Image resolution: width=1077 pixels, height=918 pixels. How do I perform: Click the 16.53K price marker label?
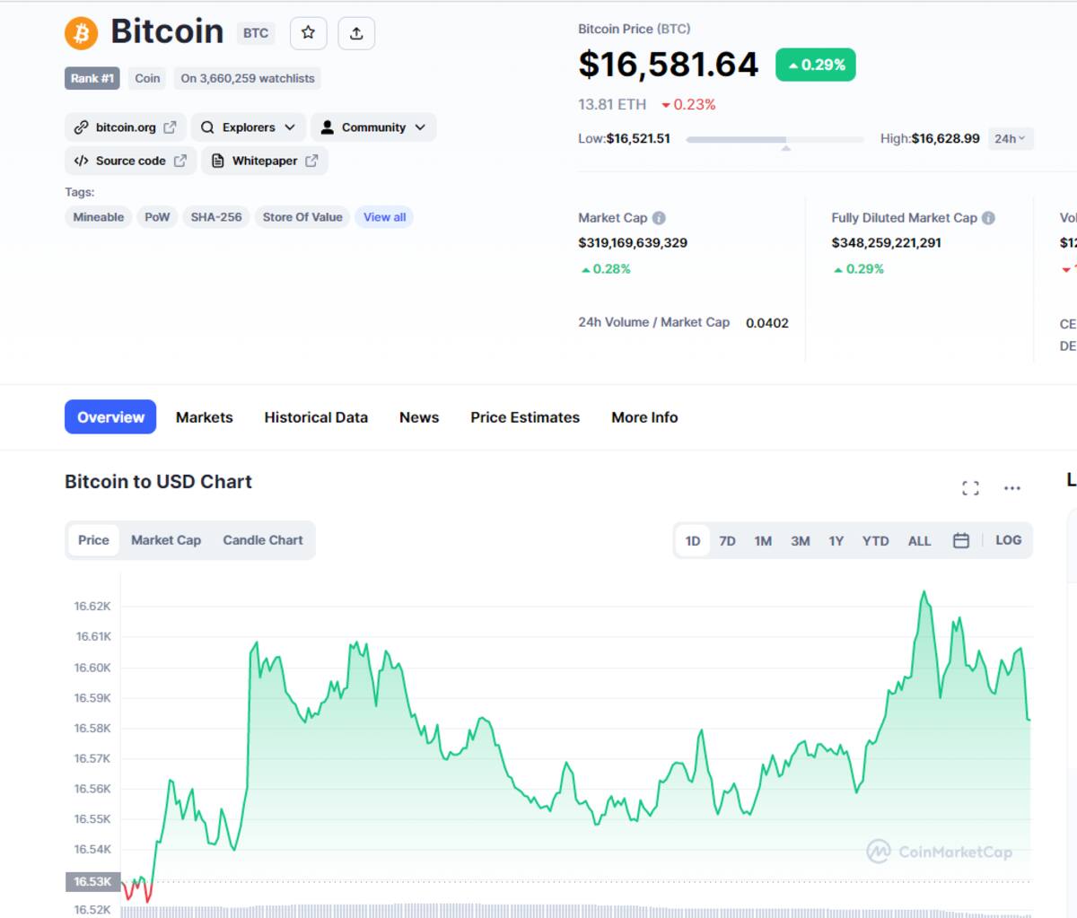tap(92, 881)
